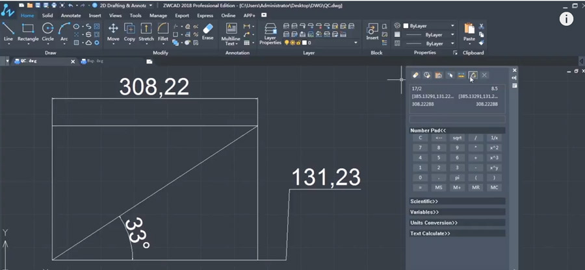The image size is (585, 270).
Task: Open the Insert ribbon tab
Action: click(x=95, y=16)
